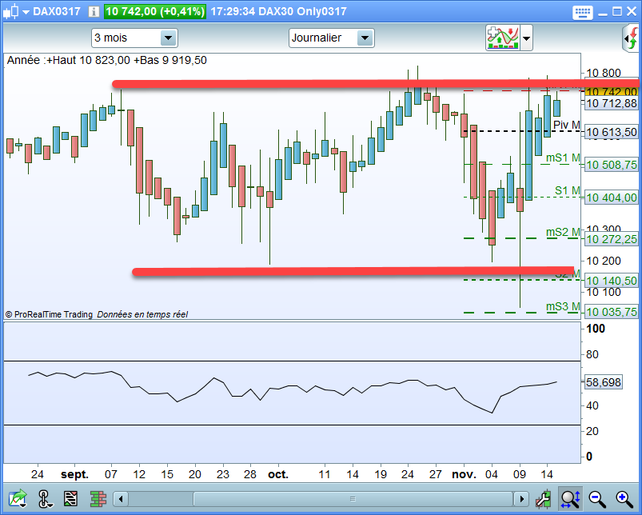Image resolution: width=642 pixels, height=515 pixels.
Task: Open the link chart groups chain icon
Action: click(44, 499)
